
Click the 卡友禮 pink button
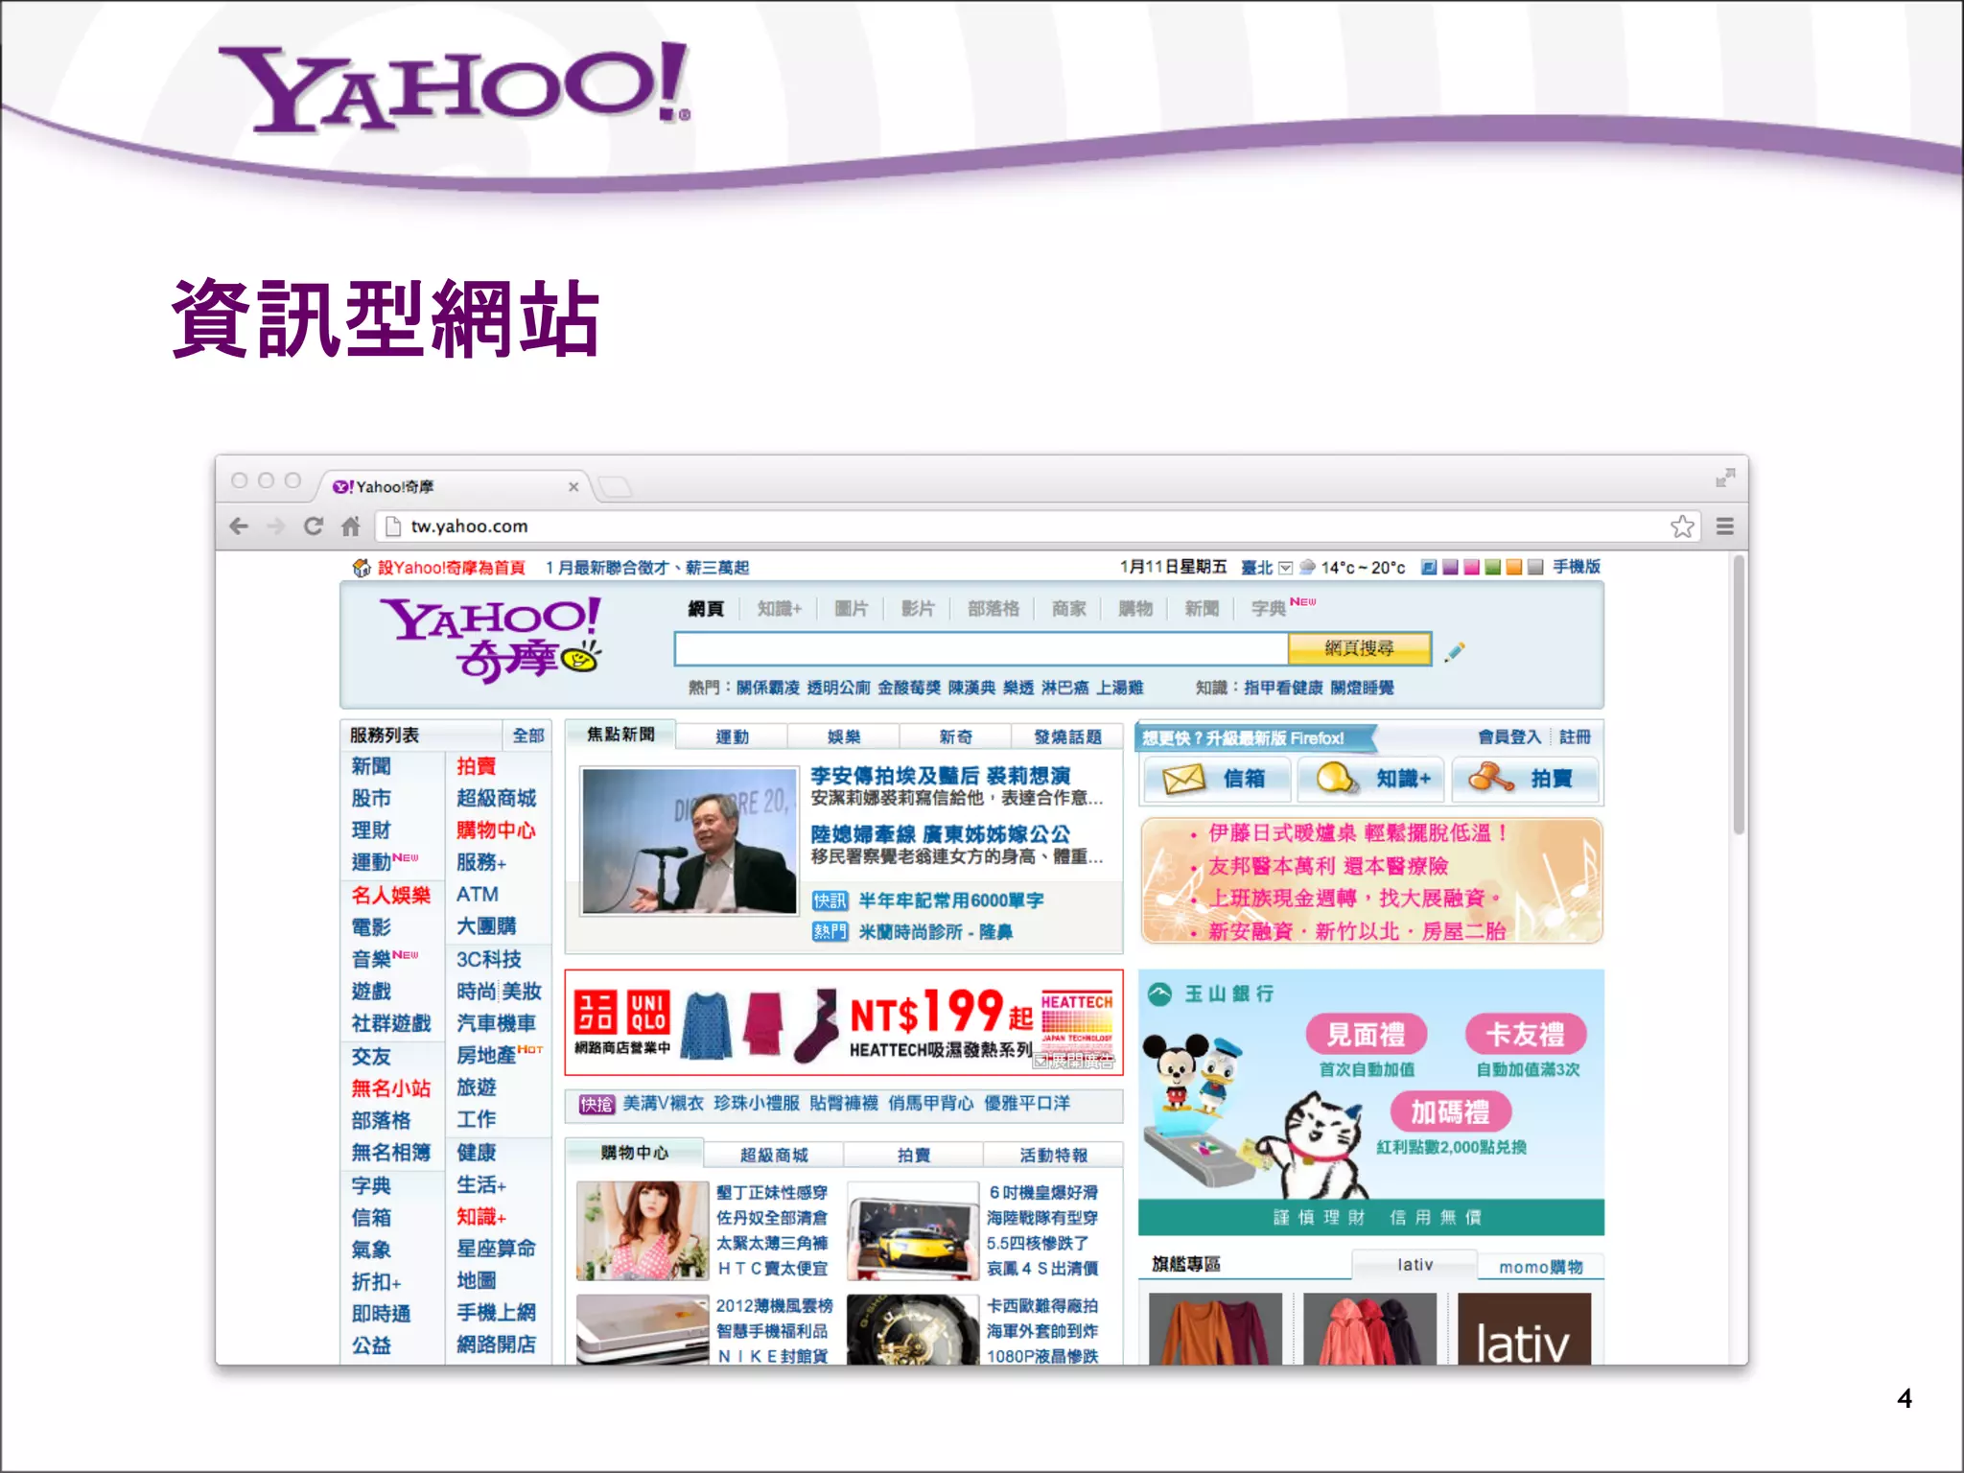pyautogui.click(x=1525, y=1034)
